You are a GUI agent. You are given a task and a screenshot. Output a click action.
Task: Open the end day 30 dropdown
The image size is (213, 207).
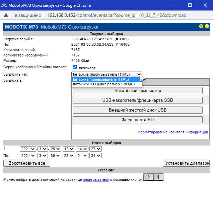[55, 156]
